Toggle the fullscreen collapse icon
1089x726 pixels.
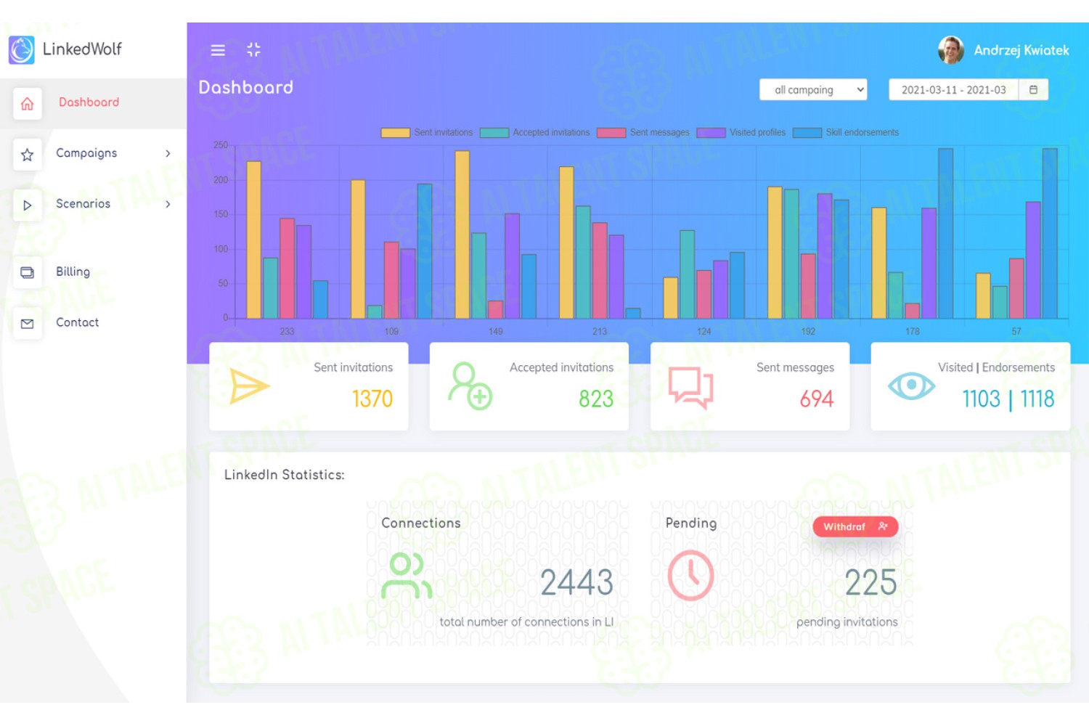click(253, 49)
